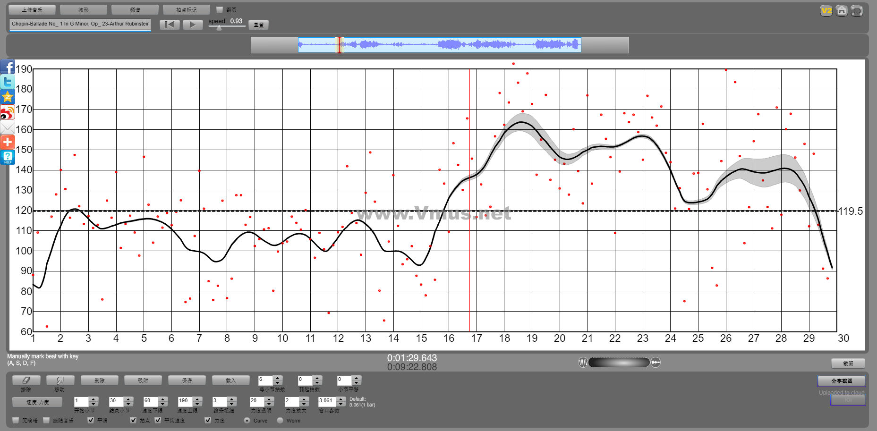Share to Weibo using the red icon
877x431 pixels.
click(8, 112)
